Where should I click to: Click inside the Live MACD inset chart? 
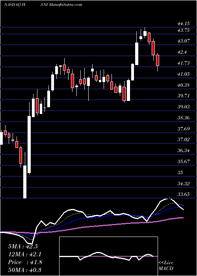click(x=108, y=256)
